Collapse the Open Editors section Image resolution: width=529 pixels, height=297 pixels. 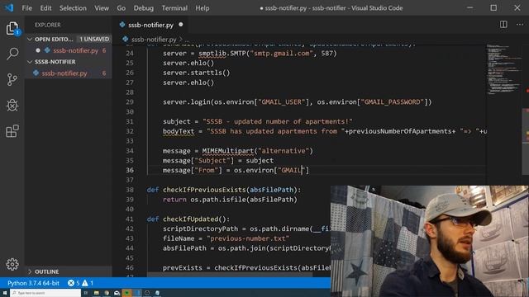30,39
